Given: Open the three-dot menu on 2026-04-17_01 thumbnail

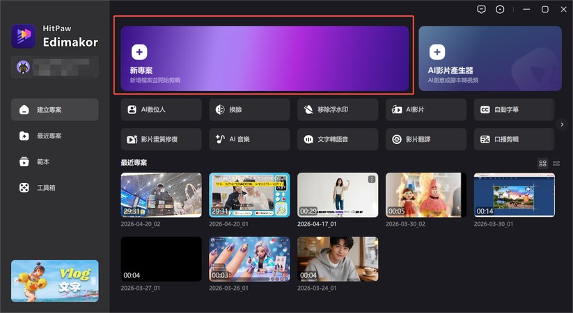Looking at the screenshot, I should tap(372, 179).
